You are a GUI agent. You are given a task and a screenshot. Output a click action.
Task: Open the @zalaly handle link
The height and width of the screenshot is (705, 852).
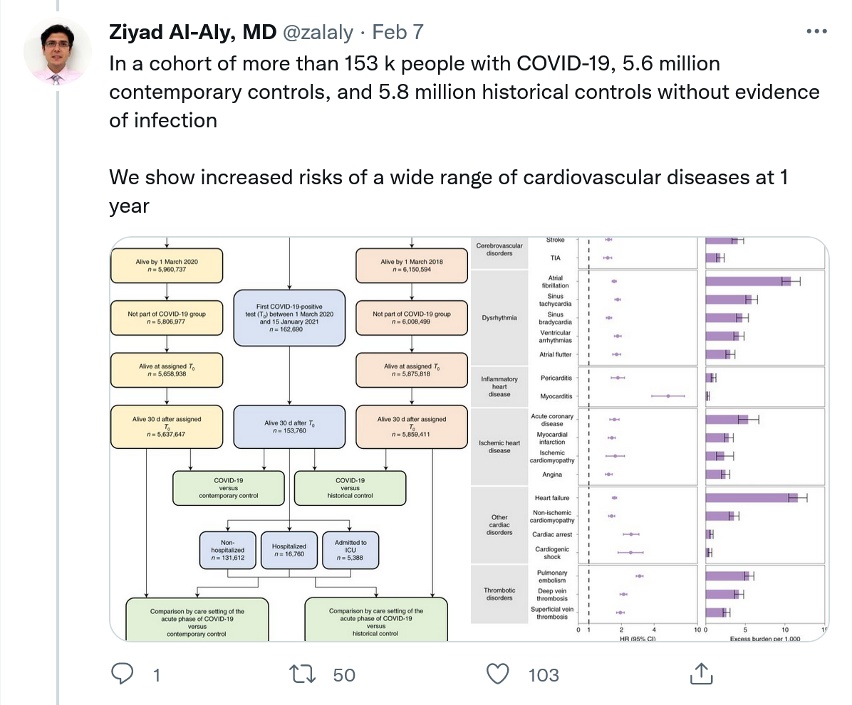coord(318,32)
